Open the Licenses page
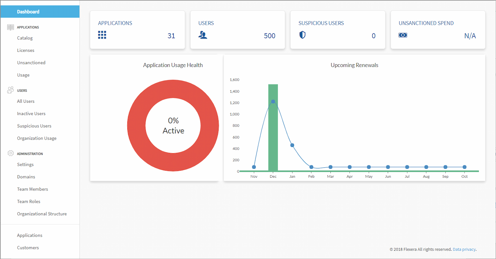Screen dimensions: 496x259 (x=26, y=50)
